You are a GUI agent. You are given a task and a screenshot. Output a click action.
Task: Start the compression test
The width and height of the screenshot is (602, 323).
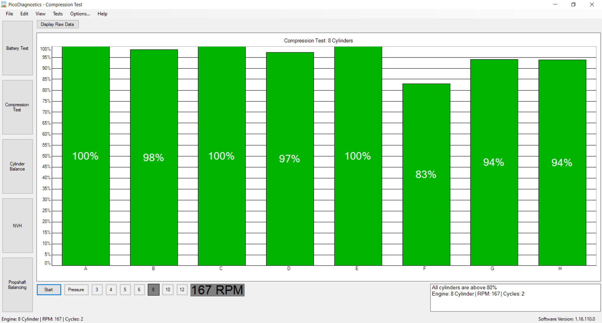pyautogui.click(x=49, y=290)
